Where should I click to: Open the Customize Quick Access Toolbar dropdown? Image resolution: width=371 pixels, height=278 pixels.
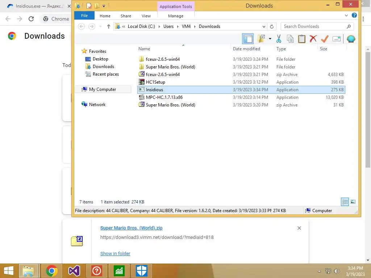click(x=104, y=6)
